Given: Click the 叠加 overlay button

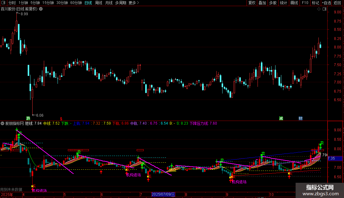Looking at the screenshot, I should click(x=262, y=3).
